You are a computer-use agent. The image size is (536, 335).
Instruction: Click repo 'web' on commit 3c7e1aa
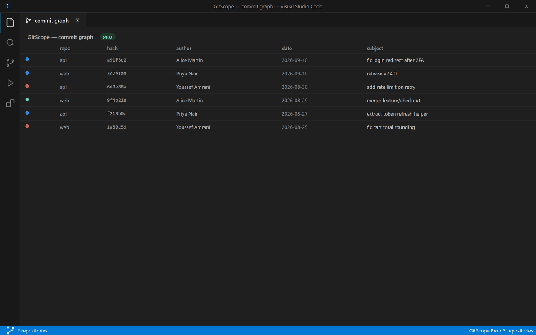pos(64,74)
